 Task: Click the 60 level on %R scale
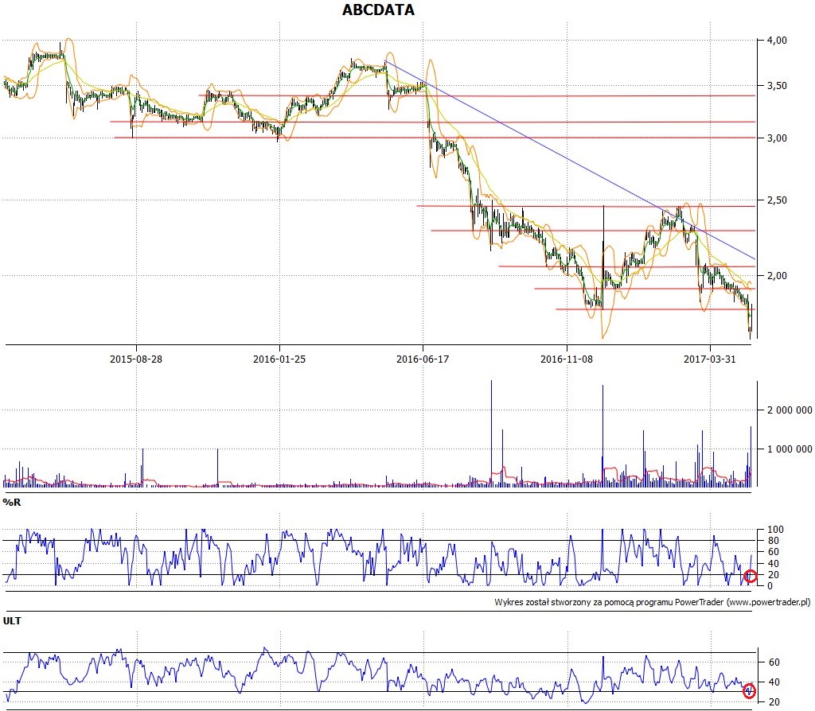[x=774, y=552]
